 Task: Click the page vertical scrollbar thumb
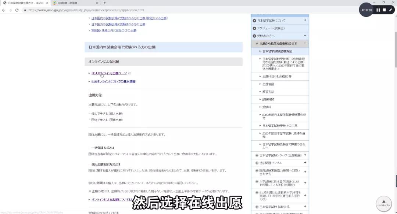click(x=396, y=50)
